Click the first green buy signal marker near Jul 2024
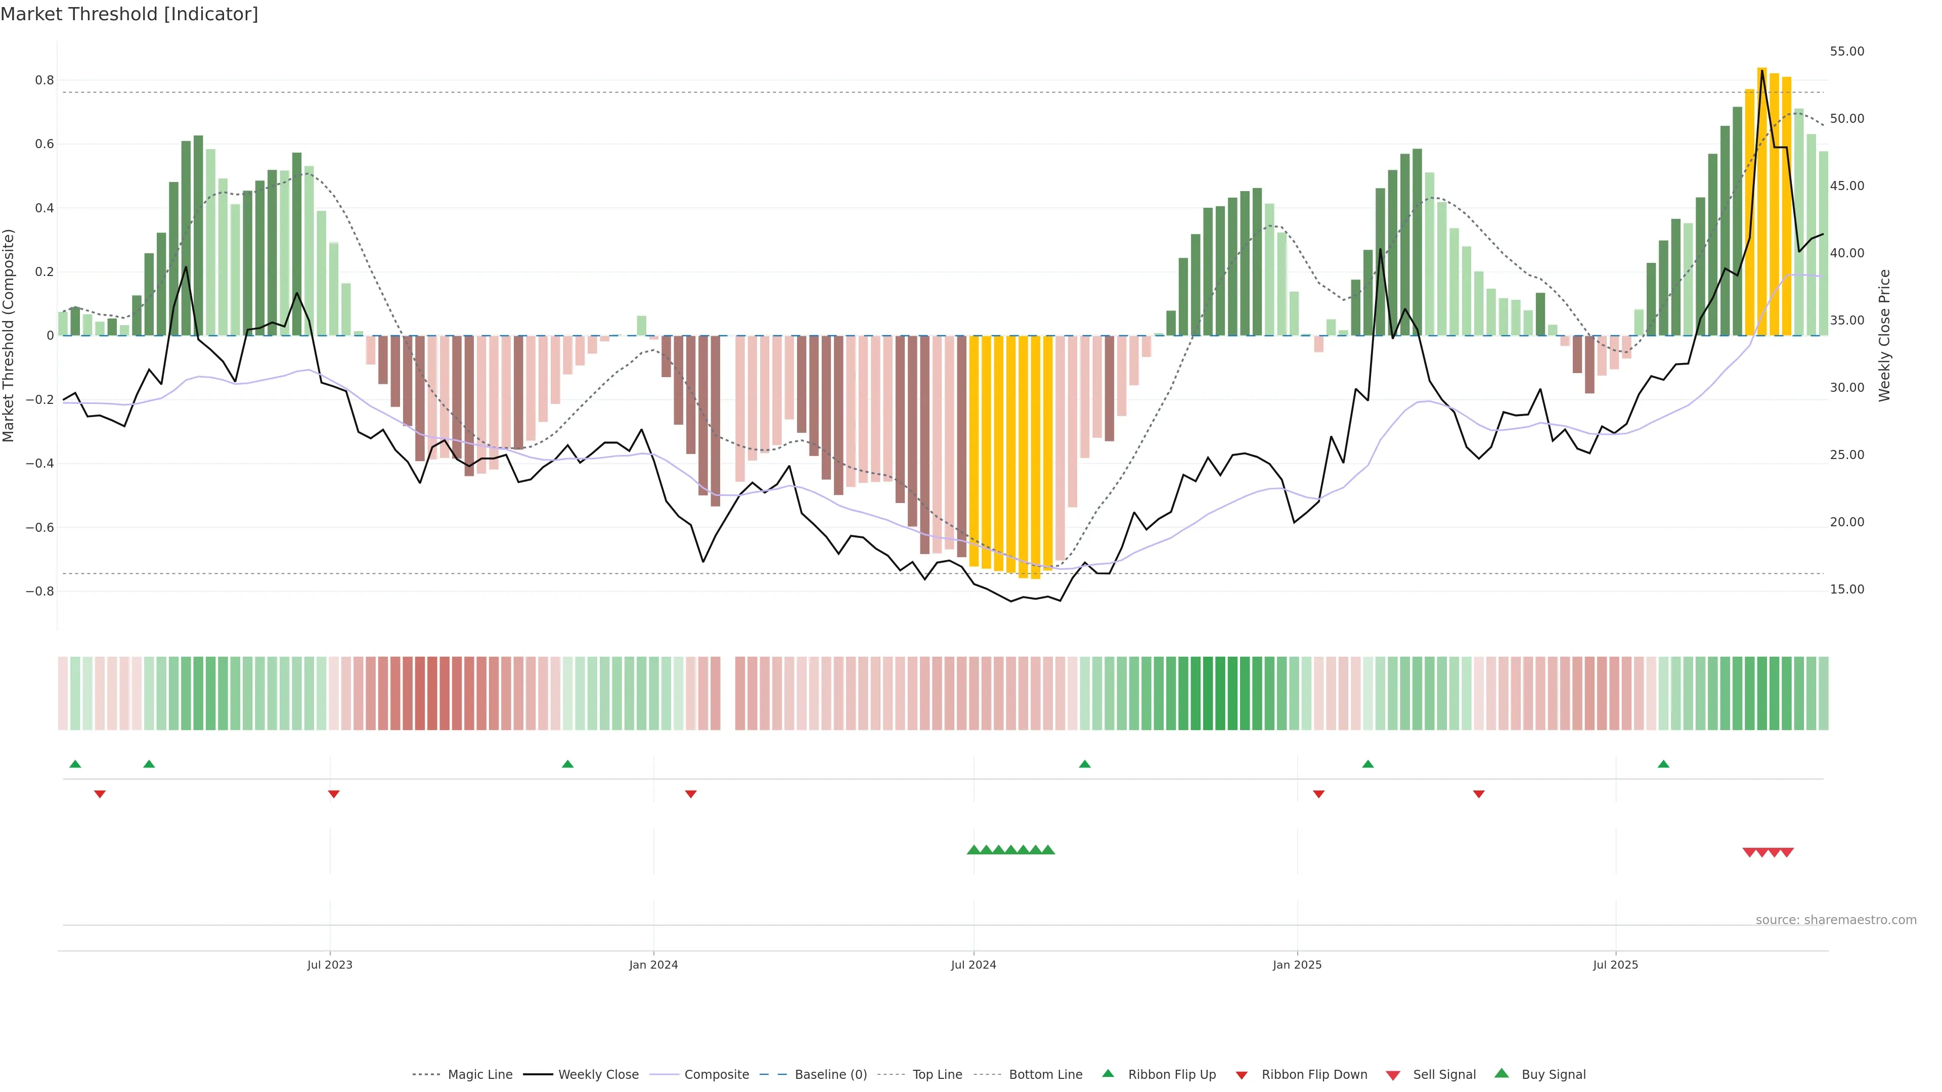 973,850
